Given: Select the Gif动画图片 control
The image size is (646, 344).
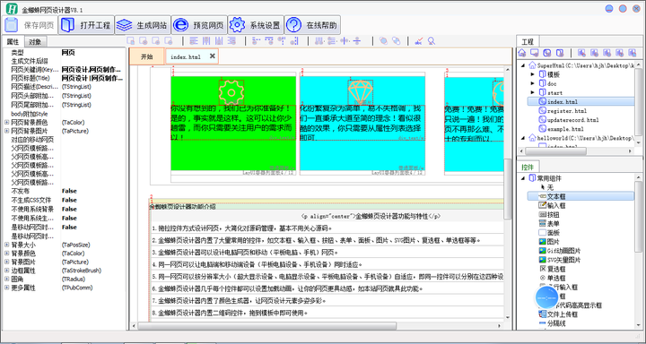Looking at the screenshot, I should click(x=563, y=251).
